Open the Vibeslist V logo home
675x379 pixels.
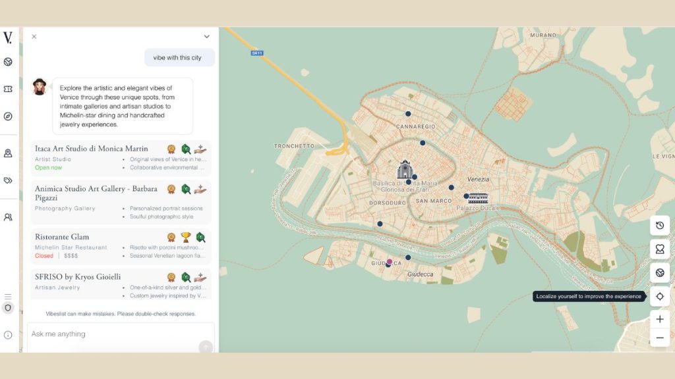click(8, 38)
